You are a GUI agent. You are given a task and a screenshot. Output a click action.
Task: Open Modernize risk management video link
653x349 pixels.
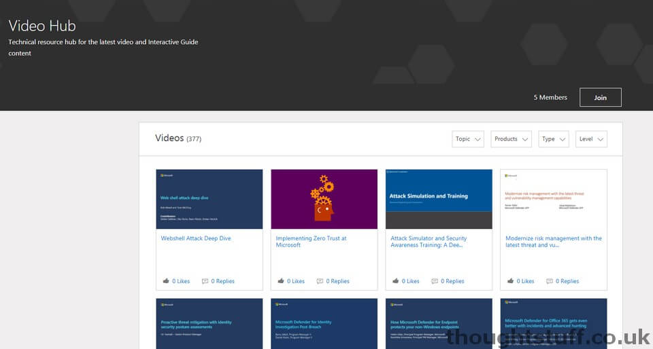pos(554,242)
